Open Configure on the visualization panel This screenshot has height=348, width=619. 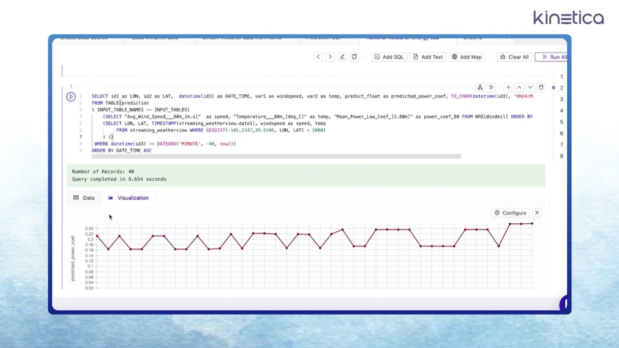pos(511,213)
